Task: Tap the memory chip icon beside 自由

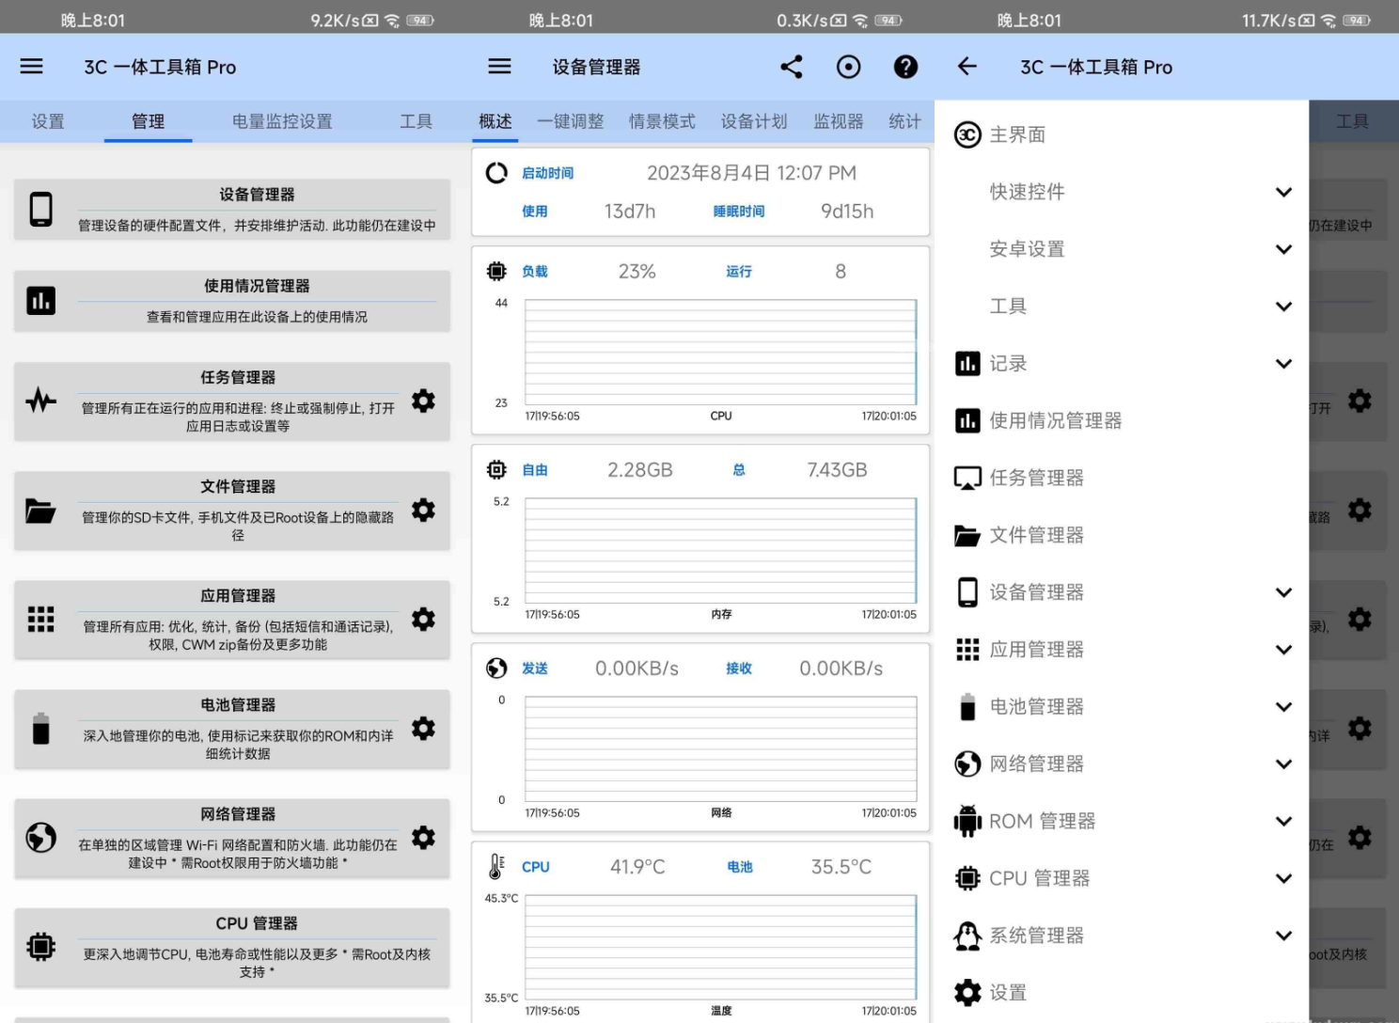Action: coord(496,469)
